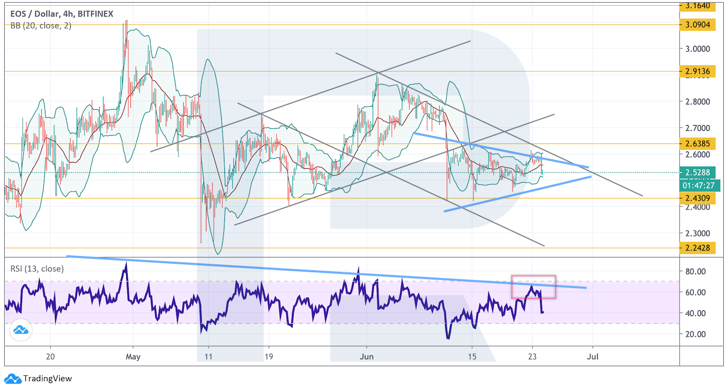The image size is (728, 391).
Task: Click the RSI 80.00 axis value
Action: tap(695, 271)
